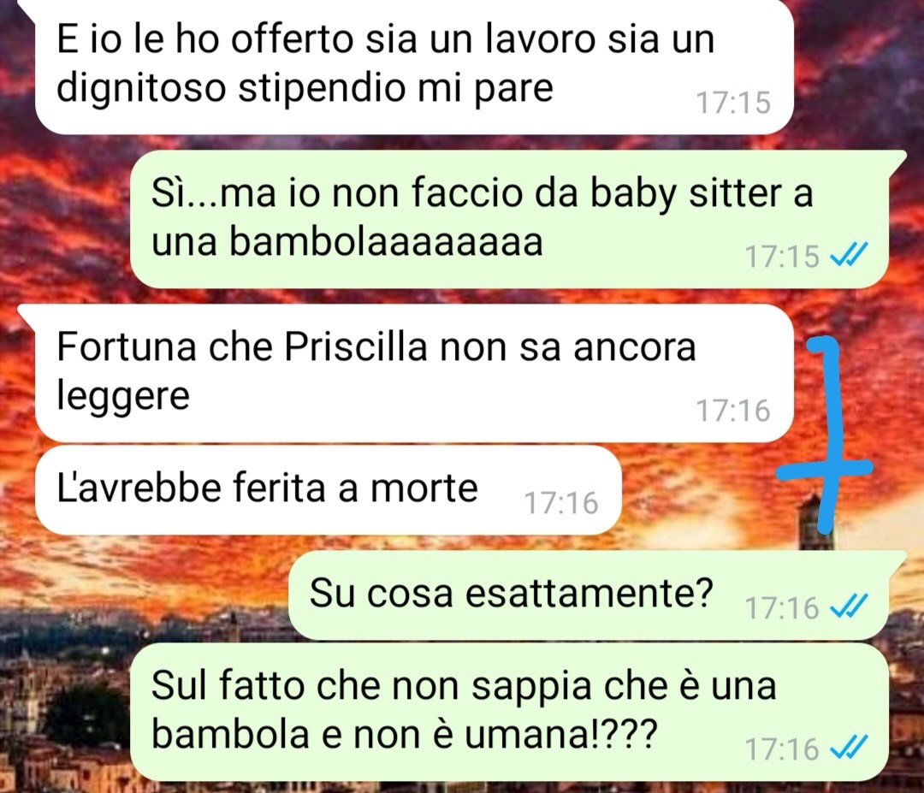Screen dimensions: 924x793
Task: Click the 17:16 time on the last green message
Action: (782, 749)
